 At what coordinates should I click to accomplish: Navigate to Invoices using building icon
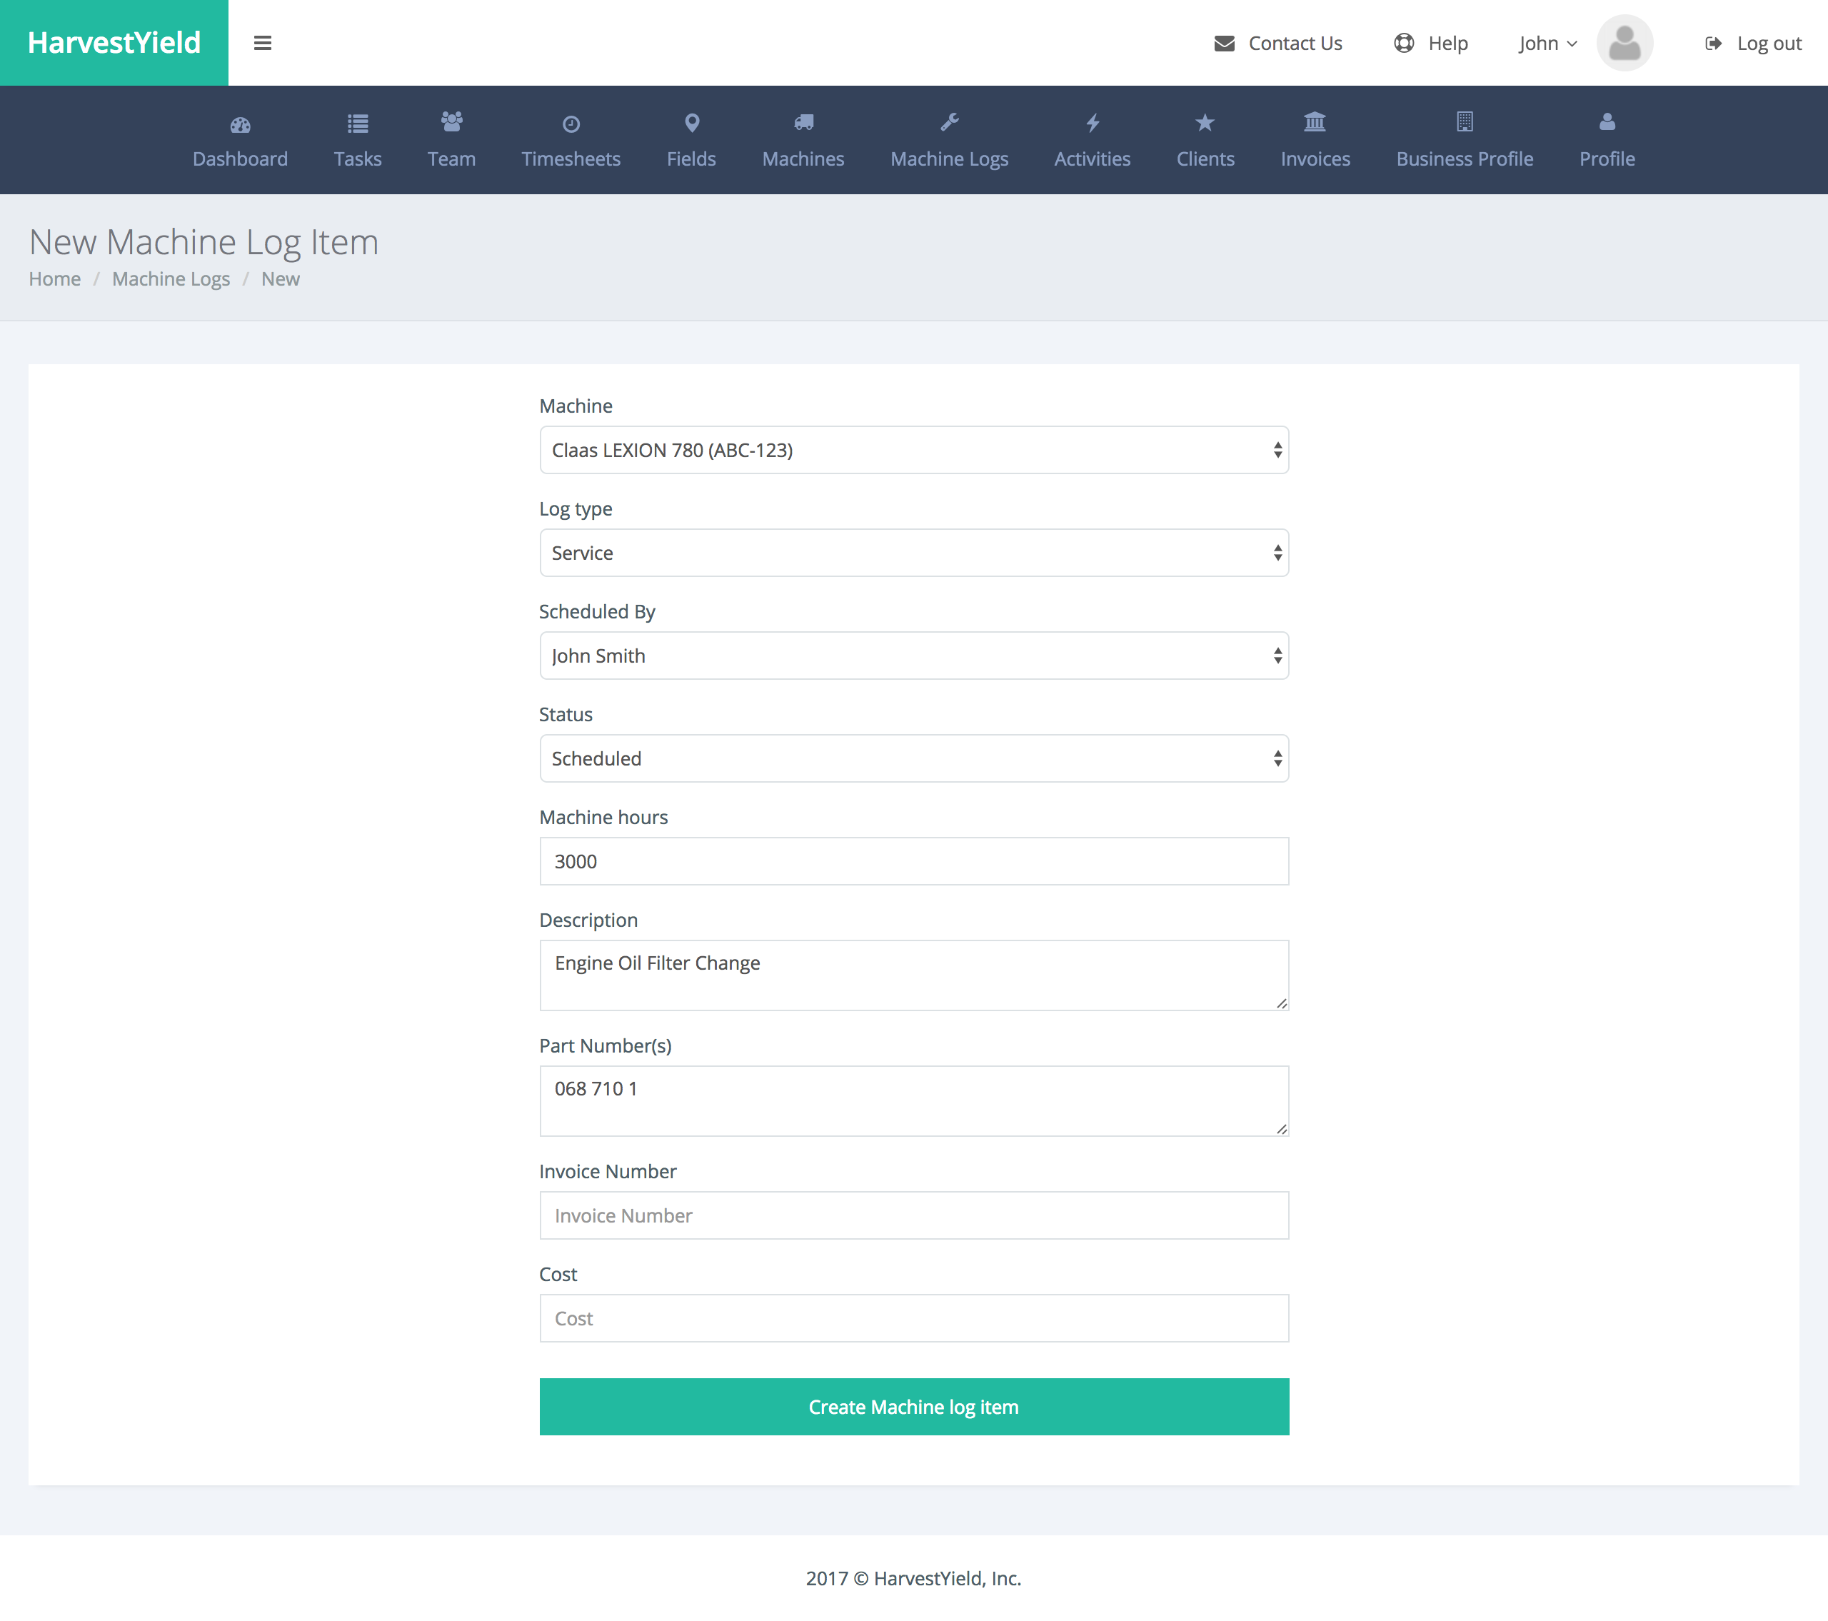click(x=1315, y=139)
